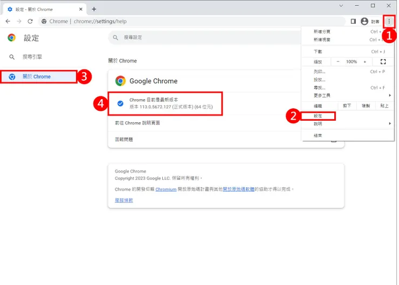
Task: Open the 開放原始碼軟體 link
Action: click(x=239, y=190)
